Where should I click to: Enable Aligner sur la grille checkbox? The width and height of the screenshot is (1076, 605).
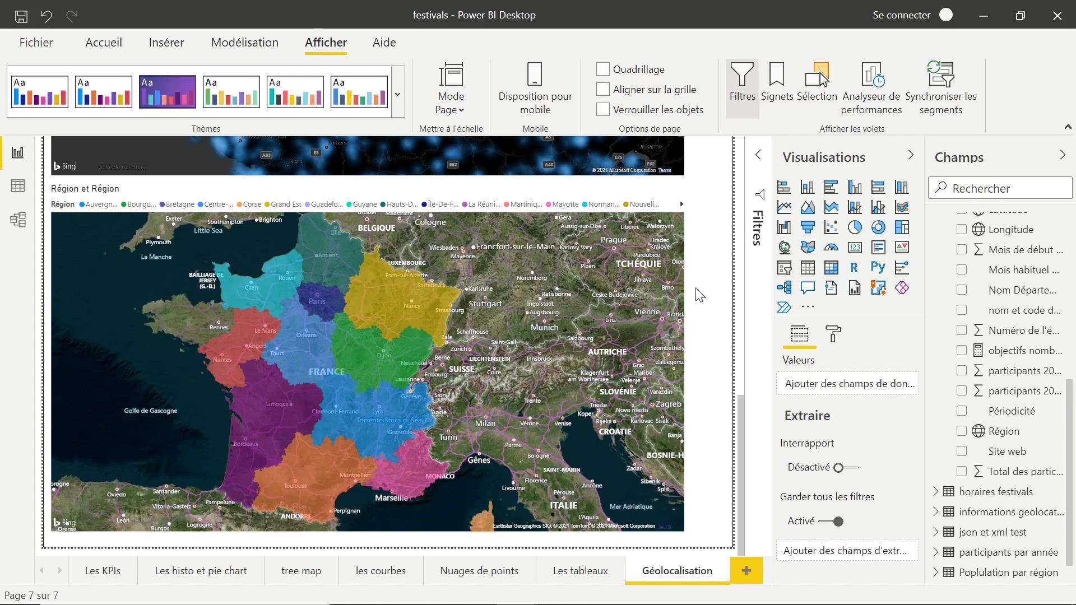click(x=603, y=89)
